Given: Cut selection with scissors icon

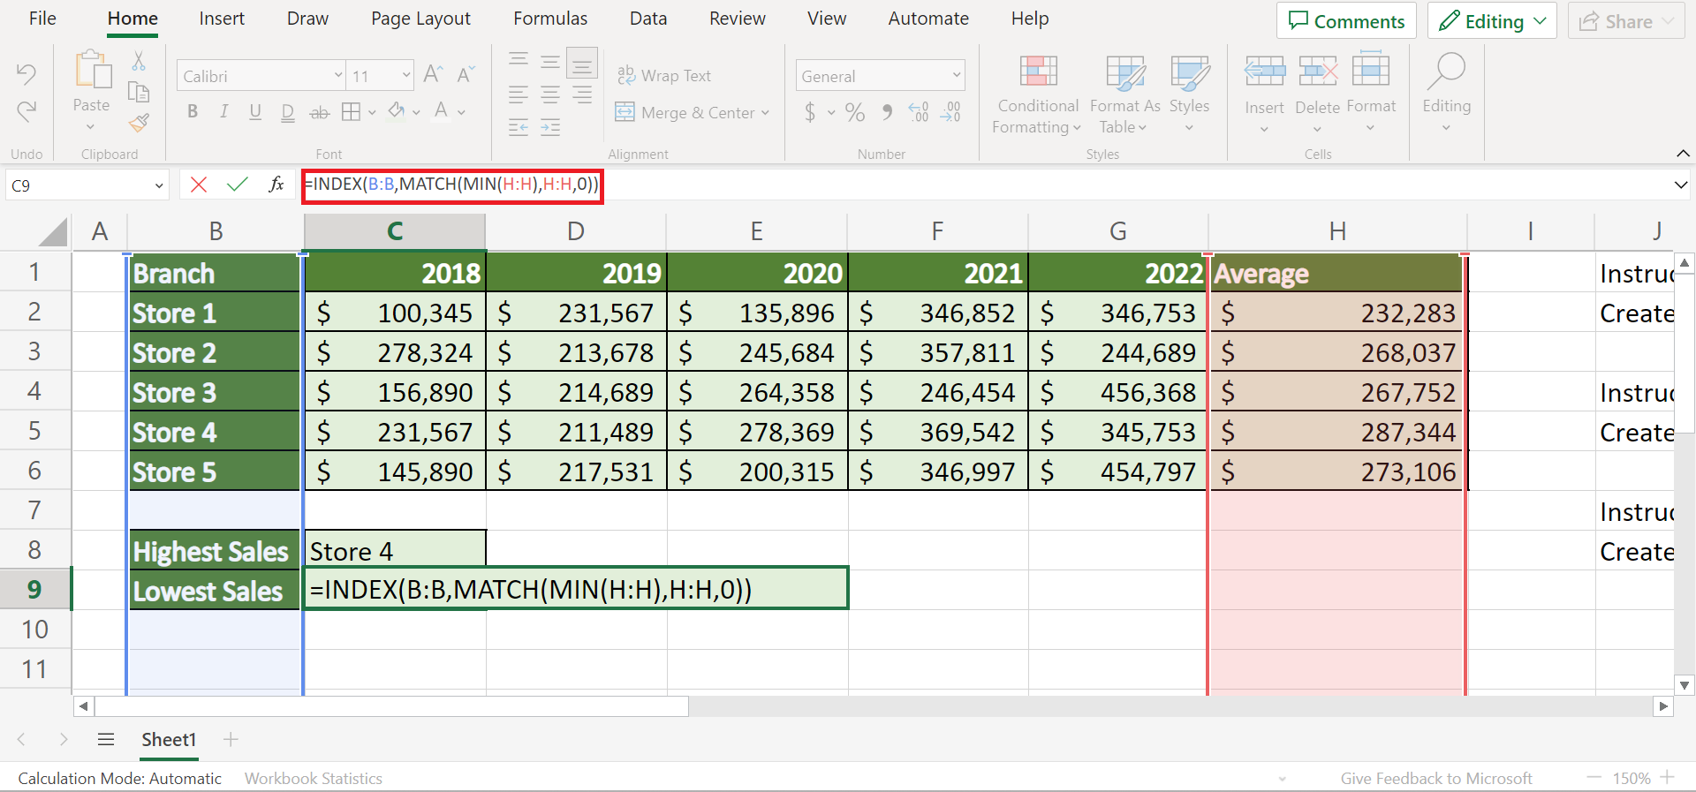Looking at the screenshot, I should pos(139,61).
